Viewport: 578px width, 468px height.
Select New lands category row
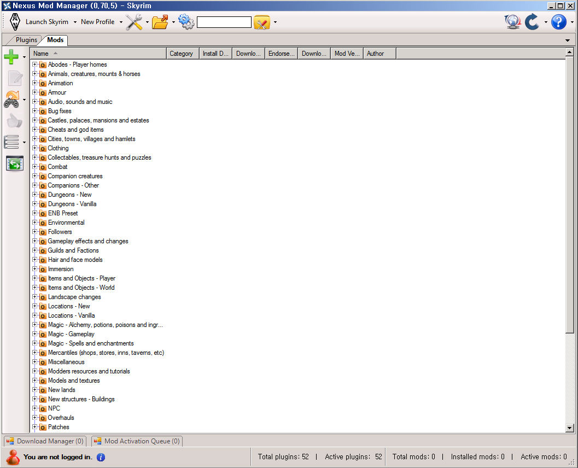[62, 390]
